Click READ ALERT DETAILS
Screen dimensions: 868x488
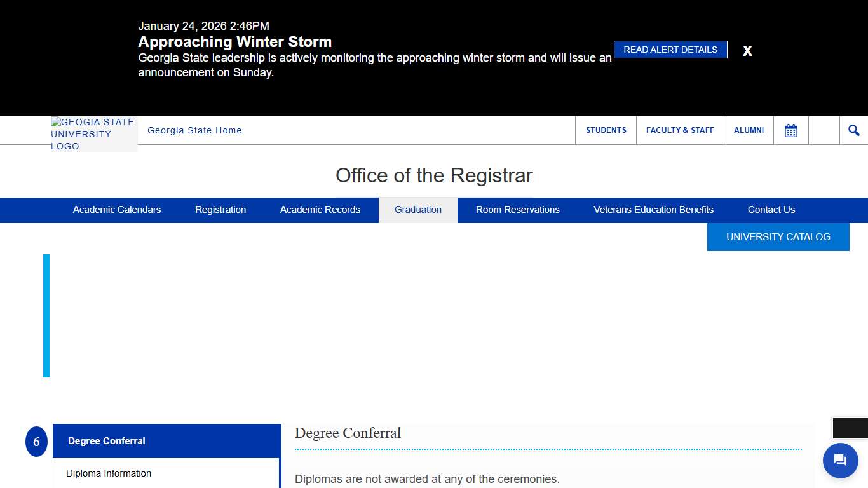(670, 49)
